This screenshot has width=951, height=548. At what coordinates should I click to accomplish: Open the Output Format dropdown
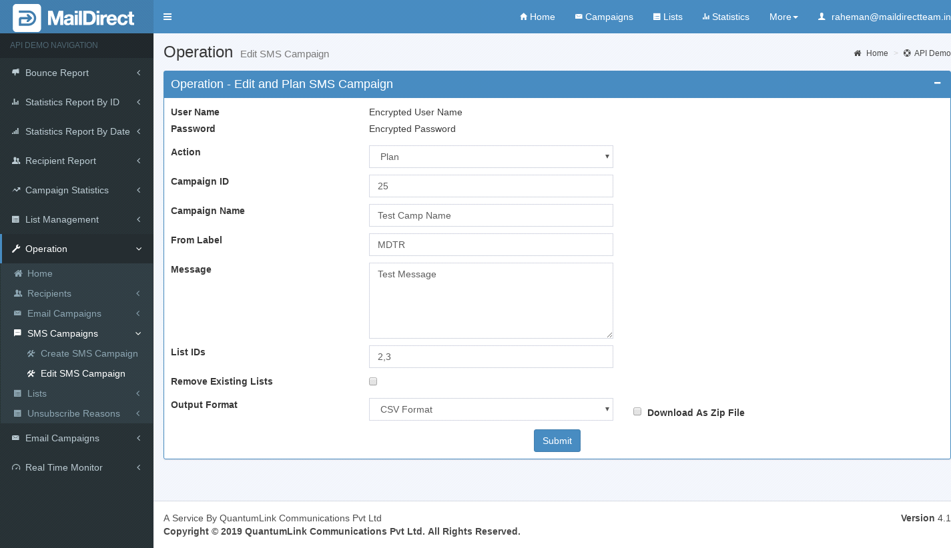pyautogui.click(x=491, y=409)
